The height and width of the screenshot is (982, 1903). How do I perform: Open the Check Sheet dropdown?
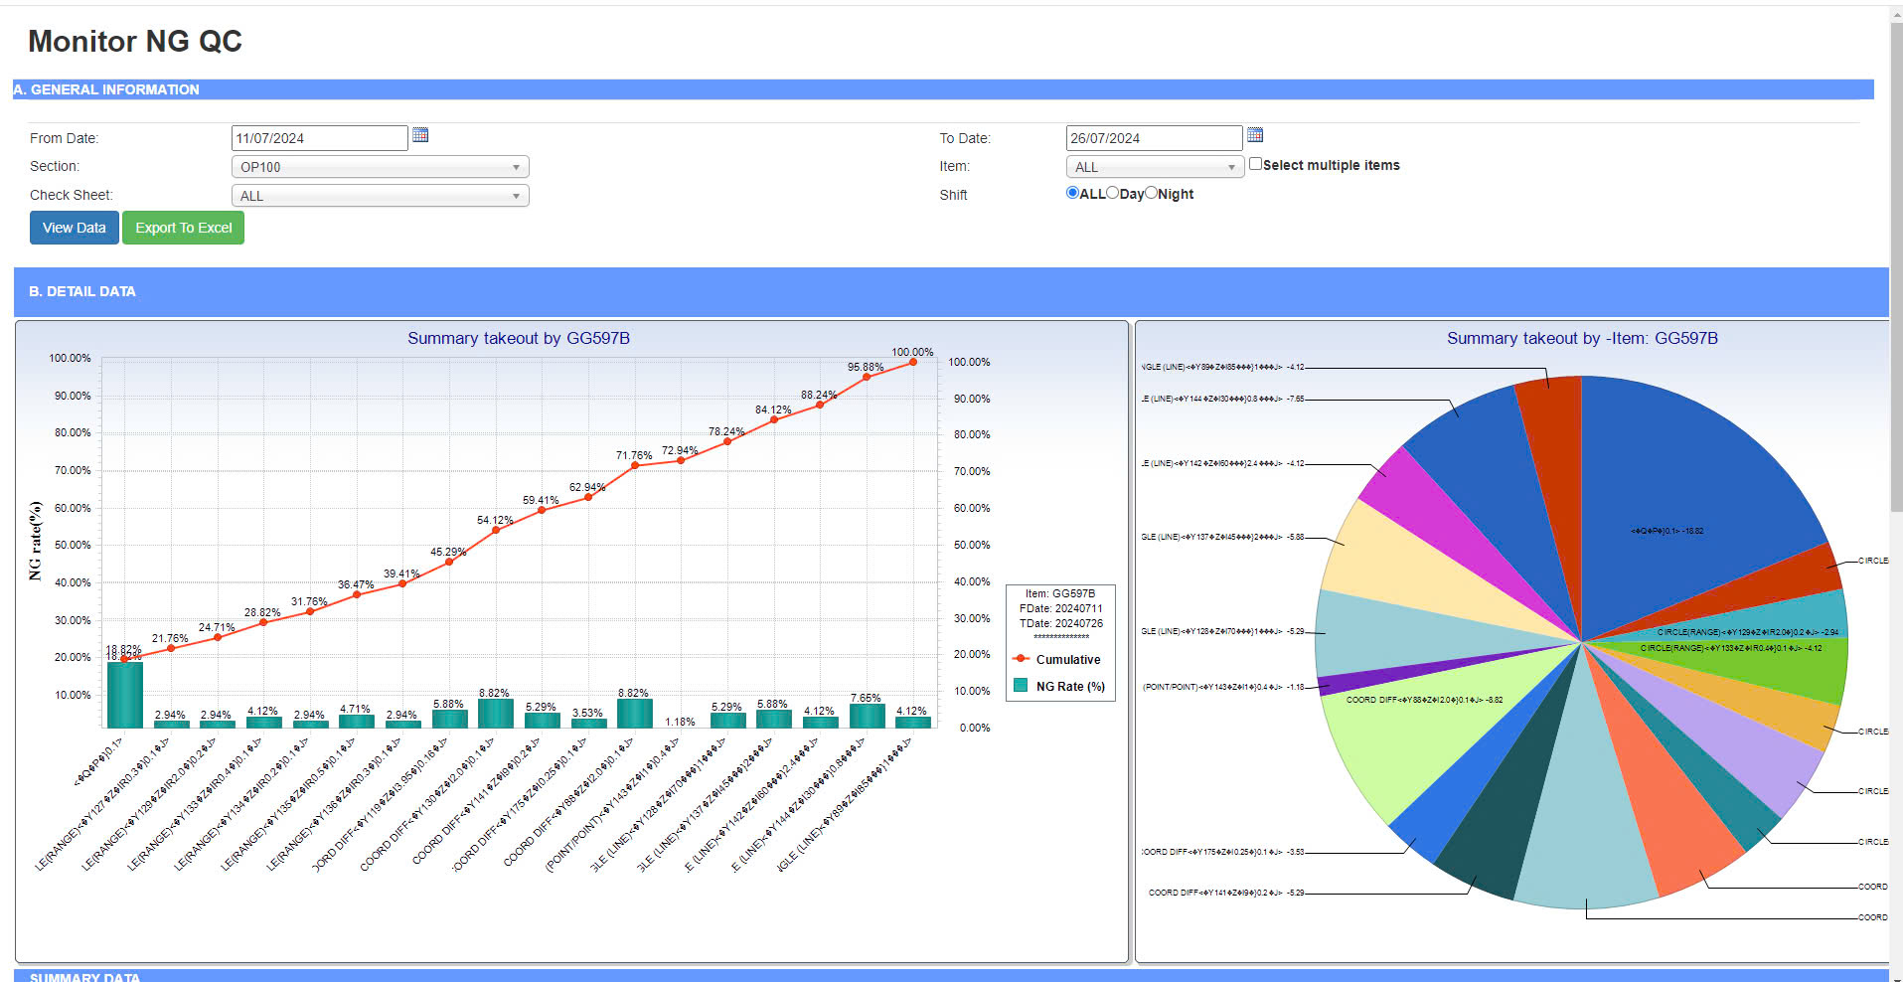(380, 196)
